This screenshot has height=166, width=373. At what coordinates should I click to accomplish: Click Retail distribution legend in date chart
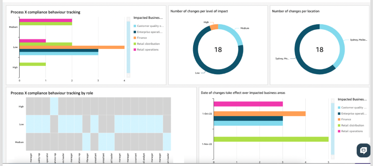(351, 125)
